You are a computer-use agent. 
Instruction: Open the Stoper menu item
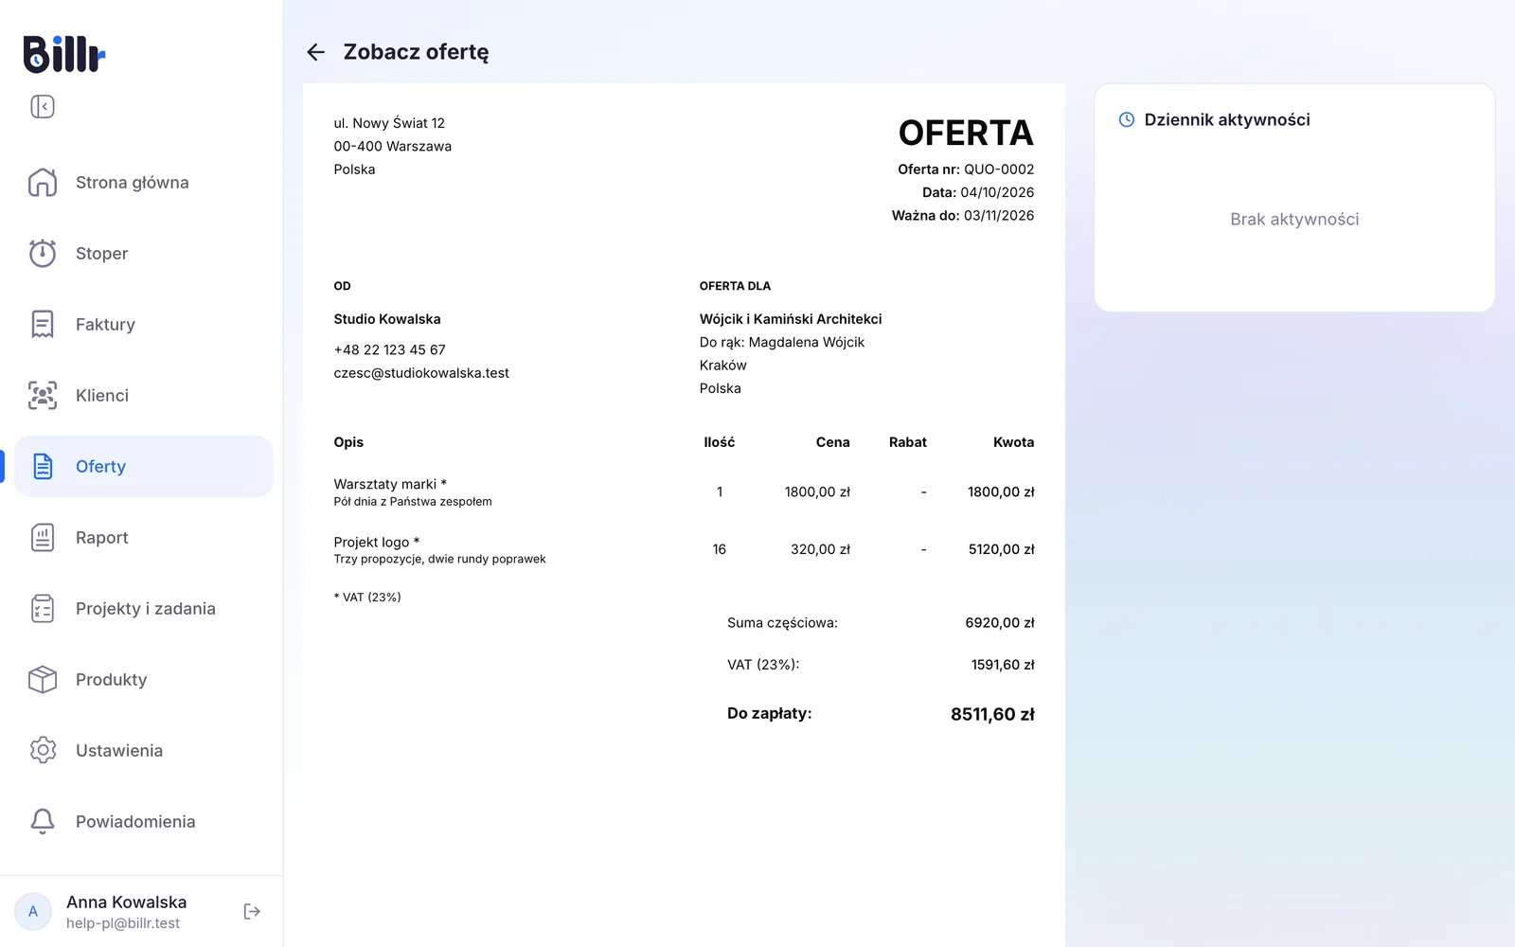click(x=144, y=253)
